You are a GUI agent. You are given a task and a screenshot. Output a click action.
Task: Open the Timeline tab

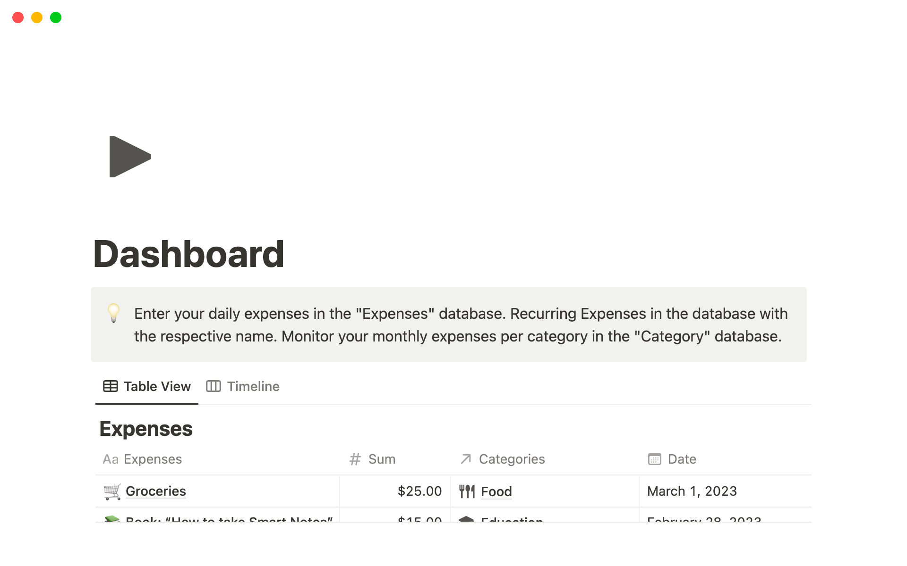pyautogui.click(x=253, y=386)
